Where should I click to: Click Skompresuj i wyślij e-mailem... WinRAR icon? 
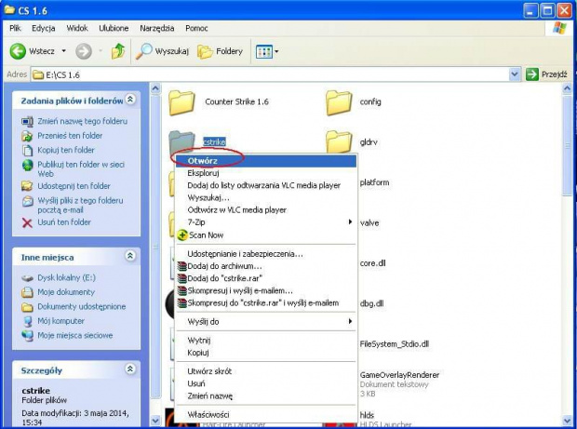click(x=181, y=290)
